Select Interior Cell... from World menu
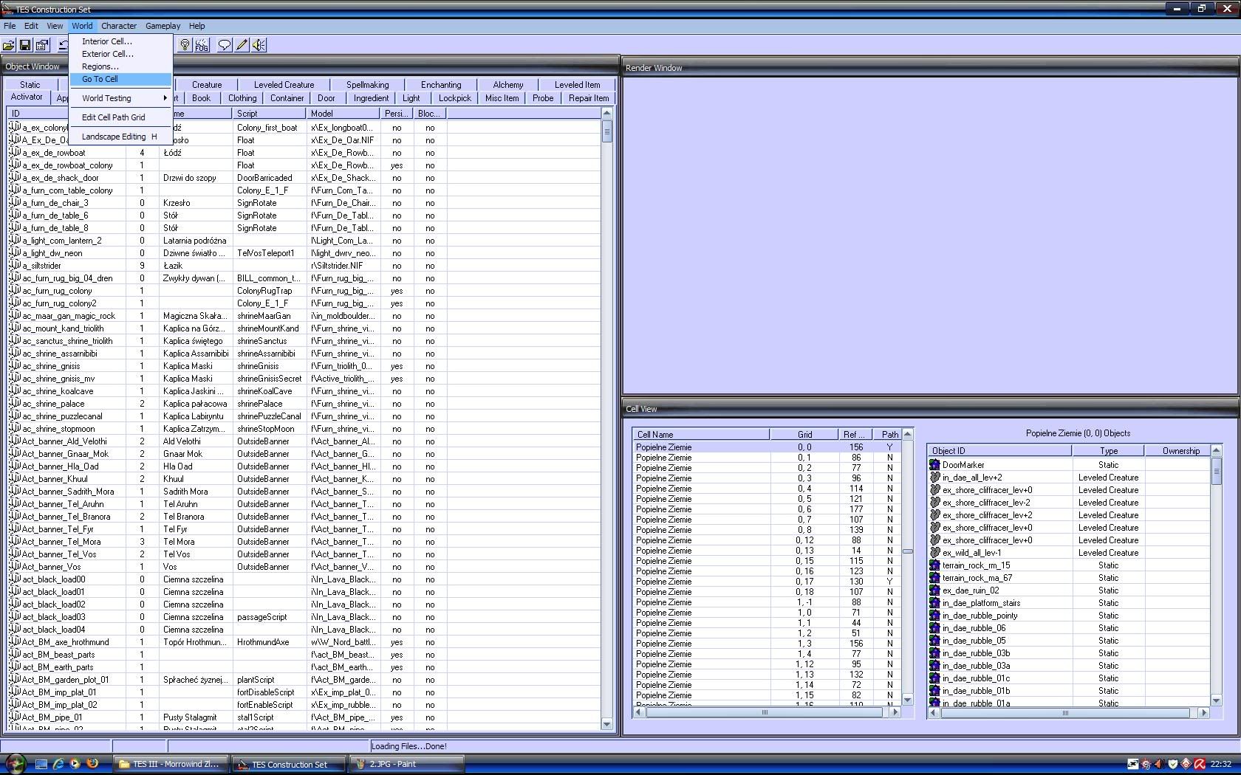The image size is (1241, 775). (120, 41)
